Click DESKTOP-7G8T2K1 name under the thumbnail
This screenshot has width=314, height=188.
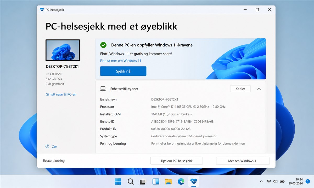[62, 67]
